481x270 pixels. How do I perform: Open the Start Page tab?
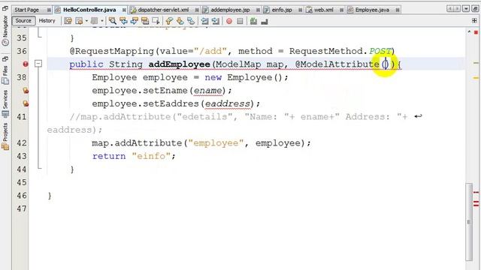click(27, 10)
